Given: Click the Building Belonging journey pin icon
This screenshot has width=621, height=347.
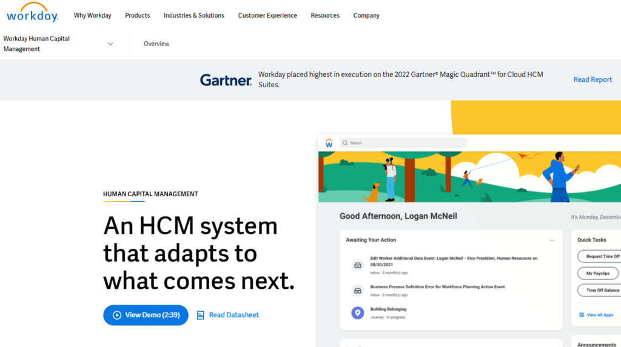Looking at the screenshot, I should [358, 313].
